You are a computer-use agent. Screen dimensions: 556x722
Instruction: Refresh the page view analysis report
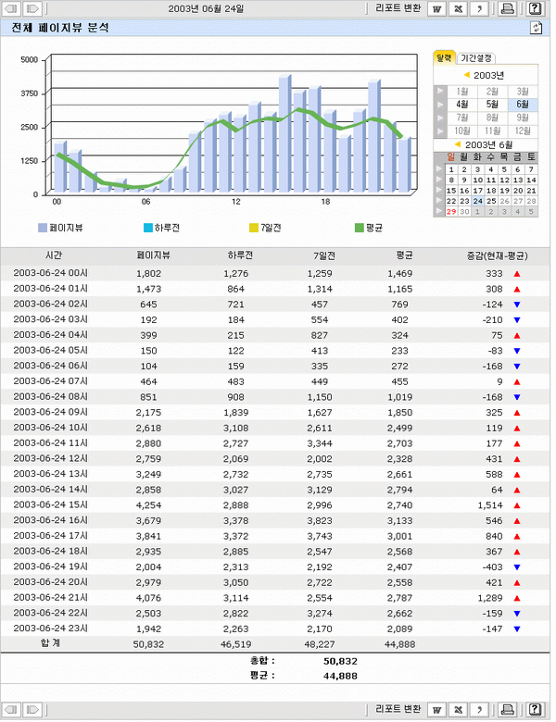(536, 28)
